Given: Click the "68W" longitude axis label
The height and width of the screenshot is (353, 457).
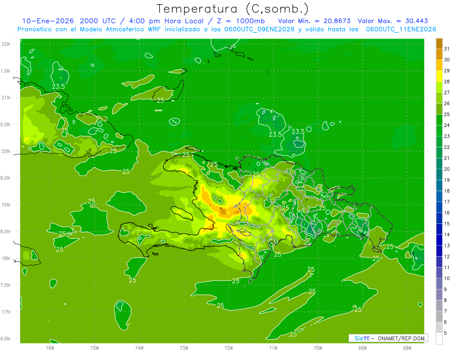Looking at the screenshot, I should click(407, 348).
